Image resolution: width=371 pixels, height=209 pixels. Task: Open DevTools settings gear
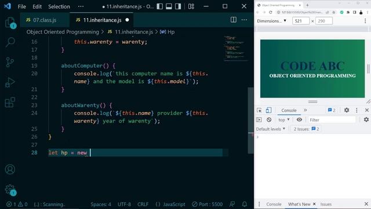(347, 110)
